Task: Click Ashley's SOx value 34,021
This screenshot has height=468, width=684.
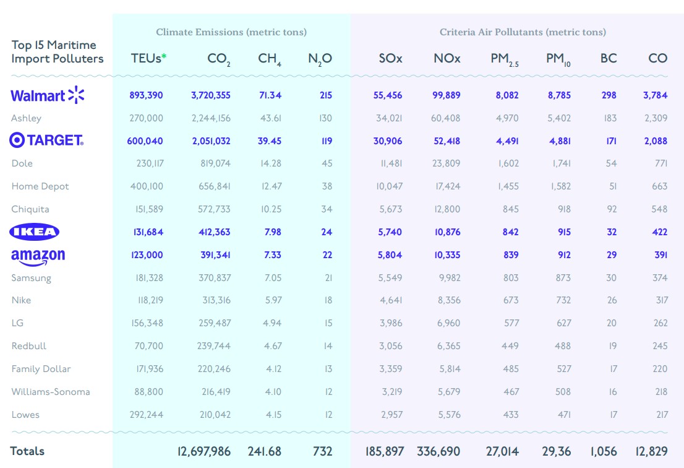Action: [x=389, y=118]
